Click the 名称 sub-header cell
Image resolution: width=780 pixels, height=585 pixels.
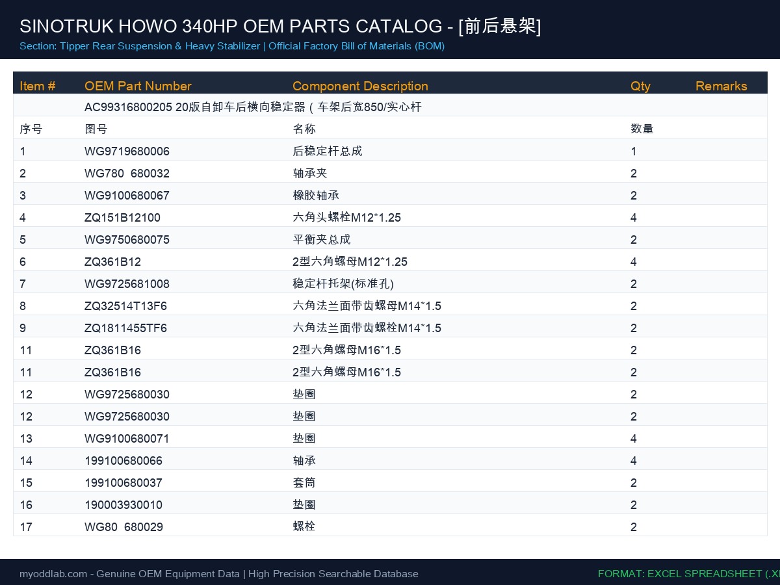(304, 129)
